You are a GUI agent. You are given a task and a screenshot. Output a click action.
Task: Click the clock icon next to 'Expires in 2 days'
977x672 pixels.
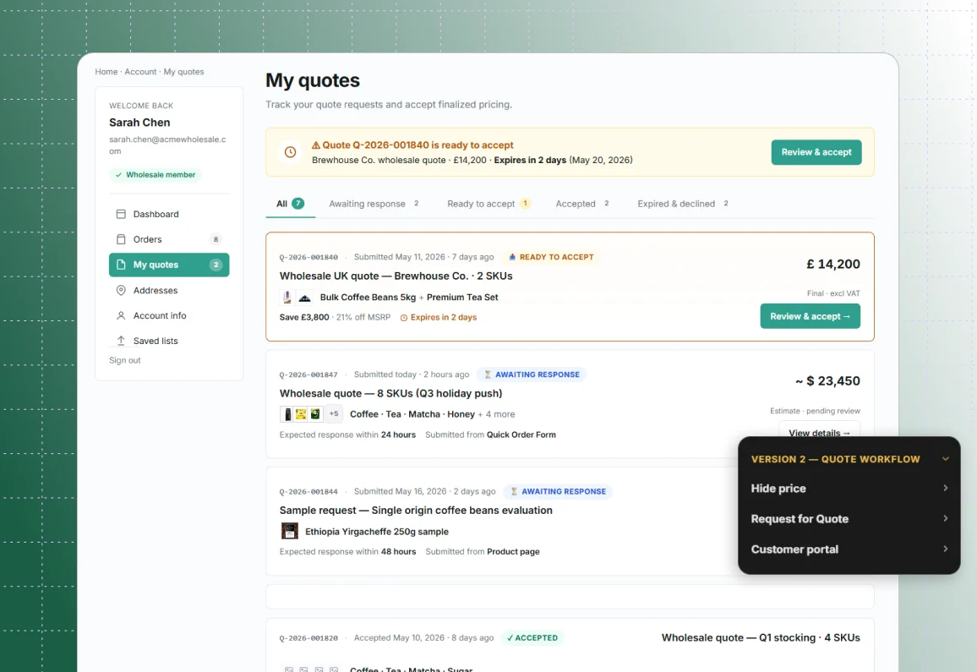tap(404, 318)
